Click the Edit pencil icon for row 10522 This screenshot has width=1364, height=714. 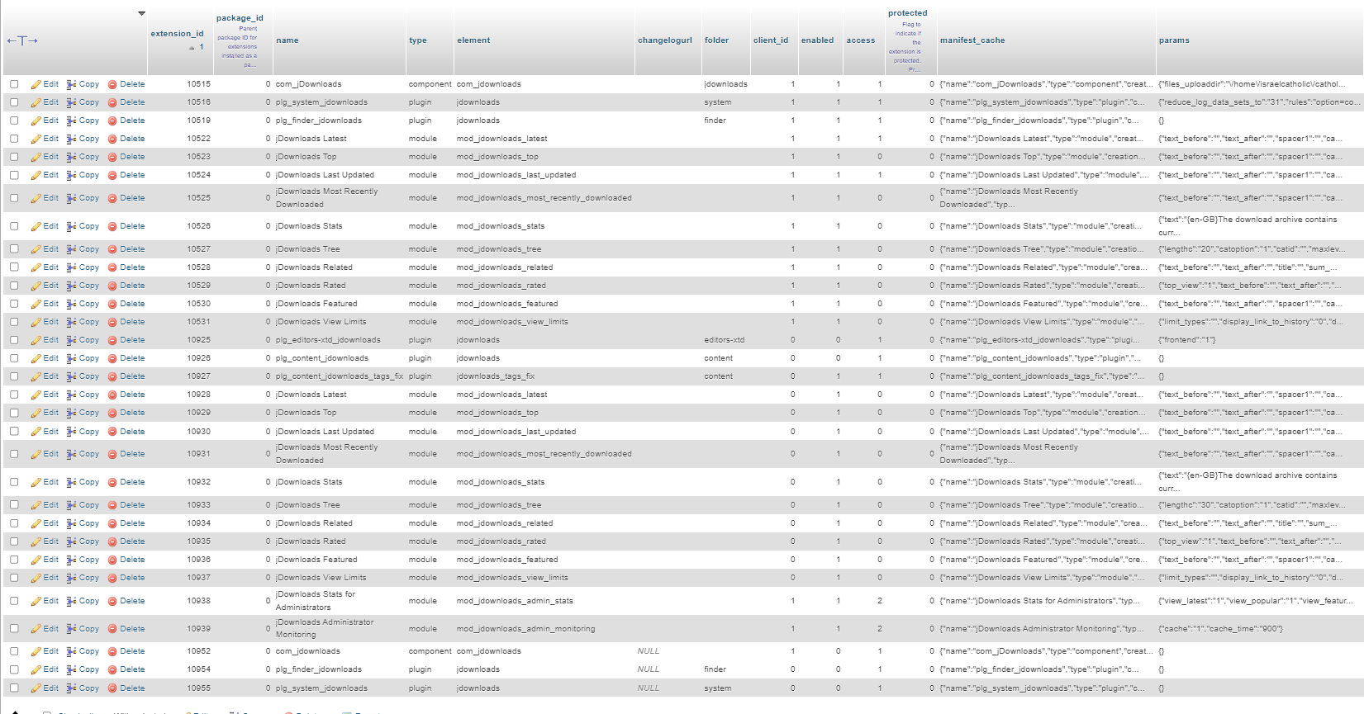(36, 139)
